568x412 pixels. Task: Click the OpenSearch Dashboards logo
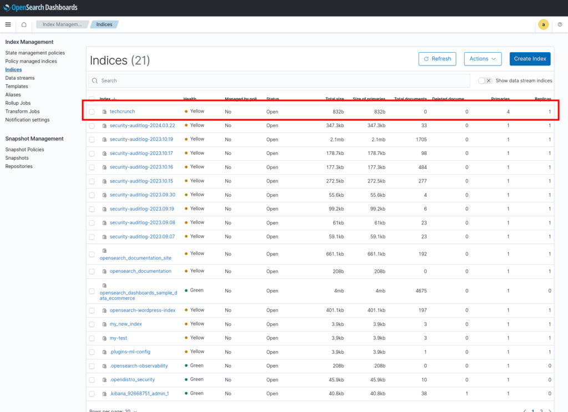(40, 8)
